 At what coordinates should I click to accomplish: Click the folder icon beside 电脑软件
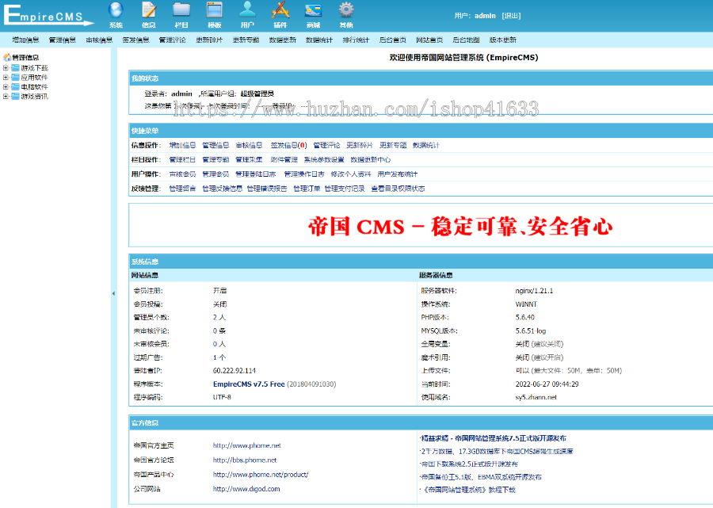(x=16, y=87)
